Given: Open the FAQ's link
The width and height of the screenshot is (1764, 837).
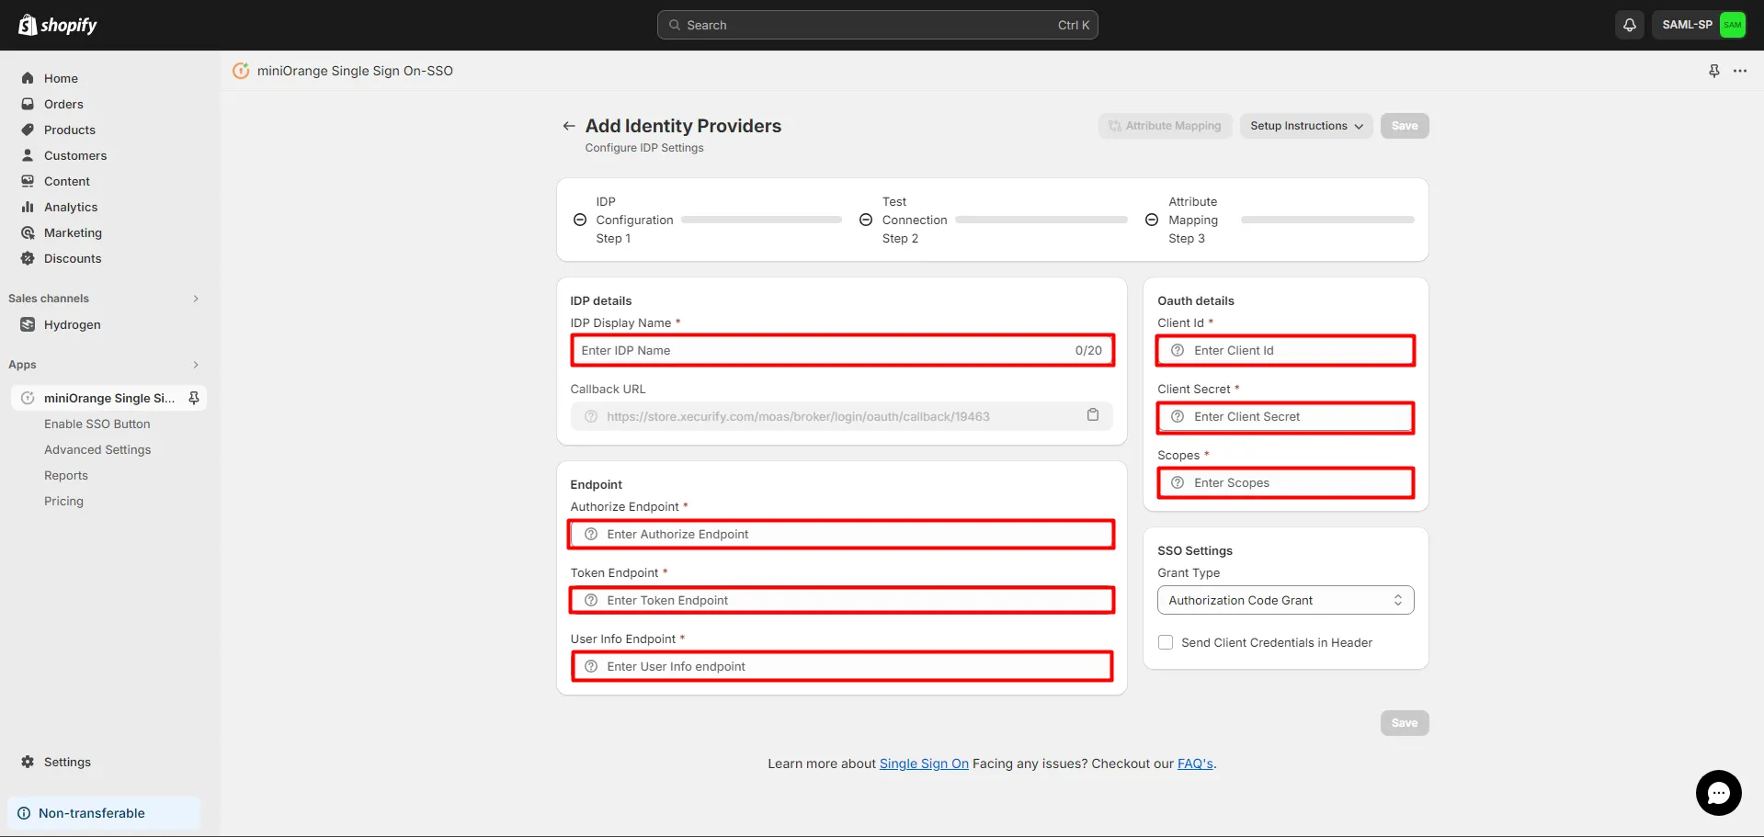Looking at the screenshot, I should [x=1195, y=763].
